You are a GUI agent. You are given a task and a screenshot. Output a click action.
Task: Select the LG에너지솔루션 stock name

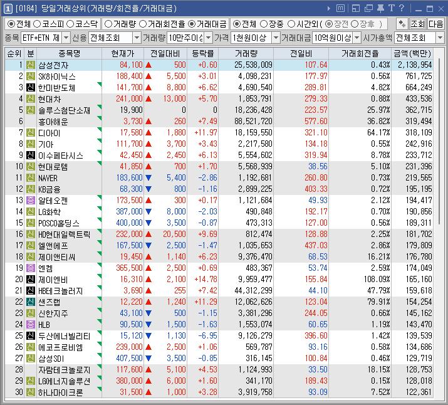click(x=65, y=381)
